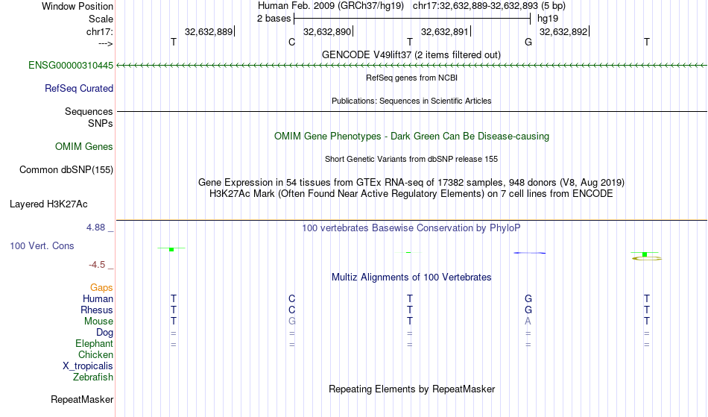
Task: Click the G base in the ruler sequence
Action: click(x=528, y=42)
